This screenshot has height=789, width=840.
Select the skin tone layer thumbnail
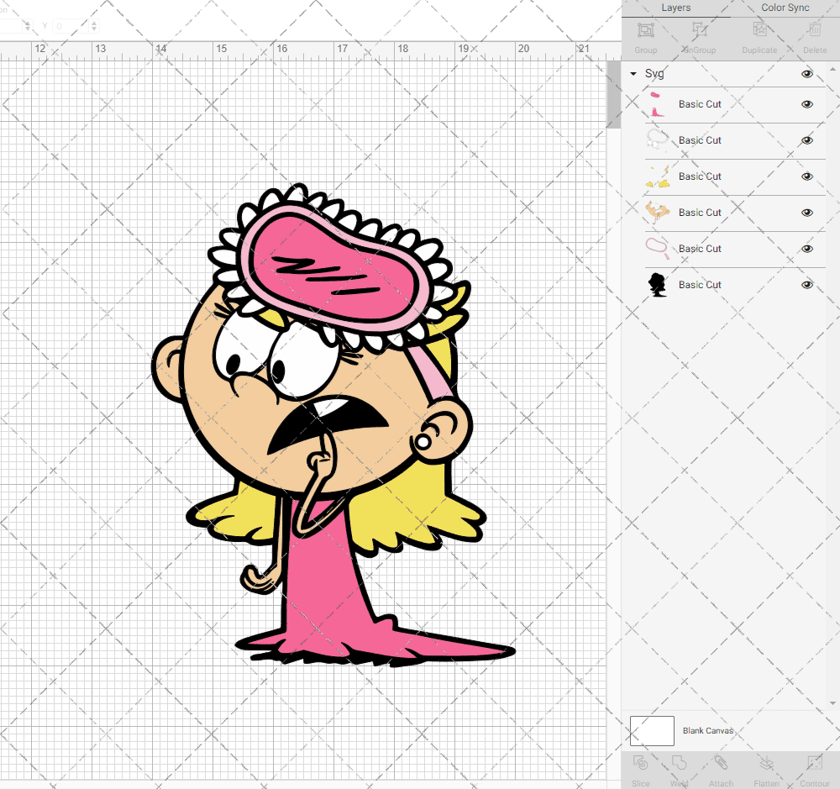point(657,213)
